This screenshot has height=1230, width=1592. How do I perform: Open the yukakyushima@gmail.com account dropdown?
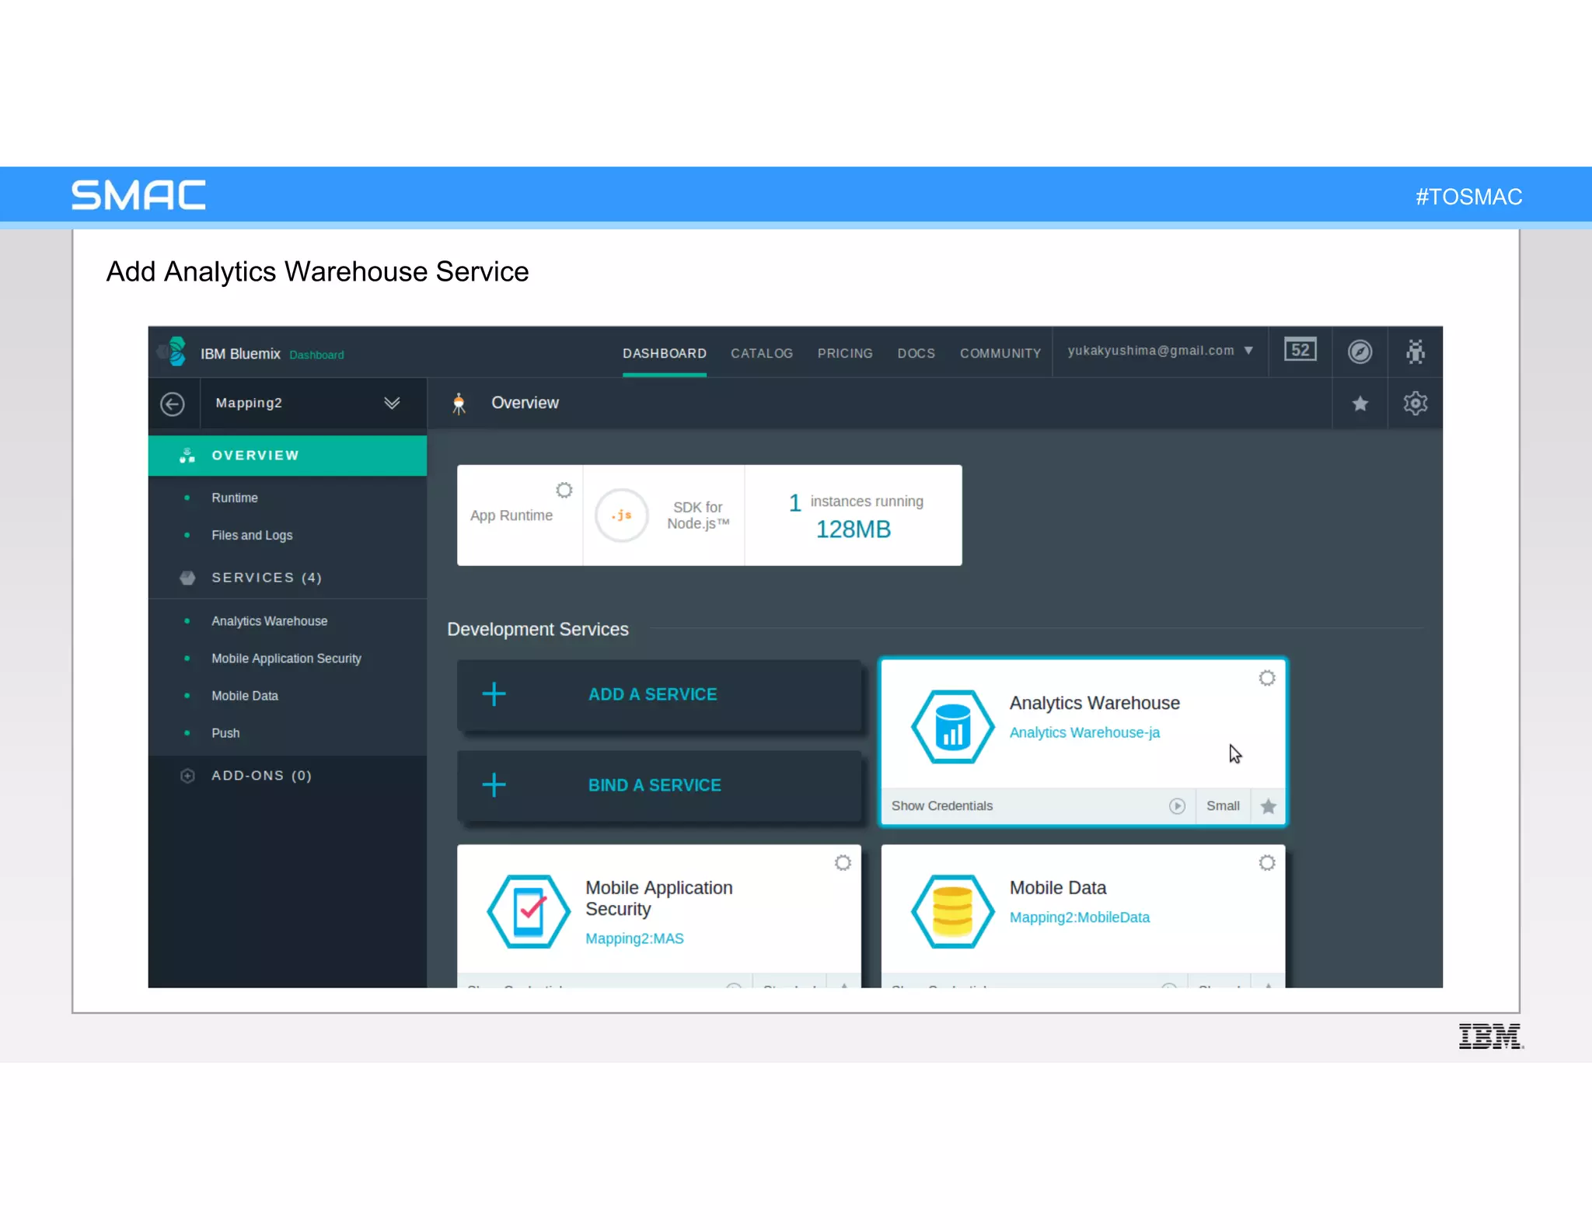(1160, 351)
